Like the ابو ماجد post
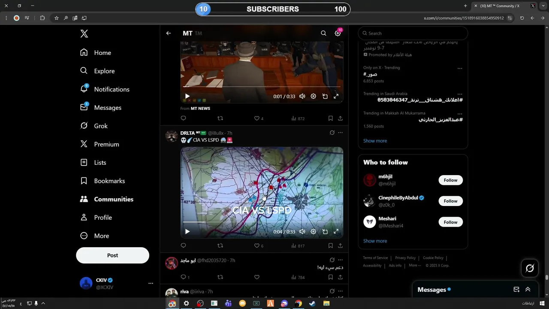 point(257,277)
